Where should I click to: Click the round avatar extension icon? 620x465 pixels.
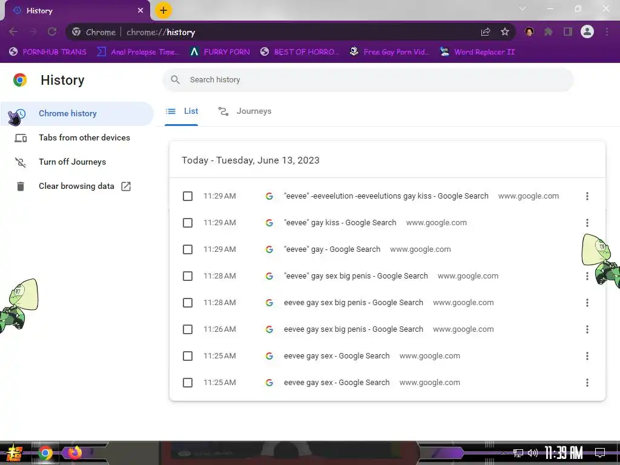529,31
